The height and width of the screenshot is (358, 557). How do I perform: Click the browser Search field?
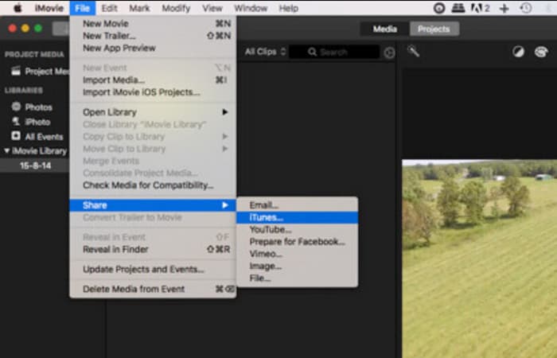point(334,53)
